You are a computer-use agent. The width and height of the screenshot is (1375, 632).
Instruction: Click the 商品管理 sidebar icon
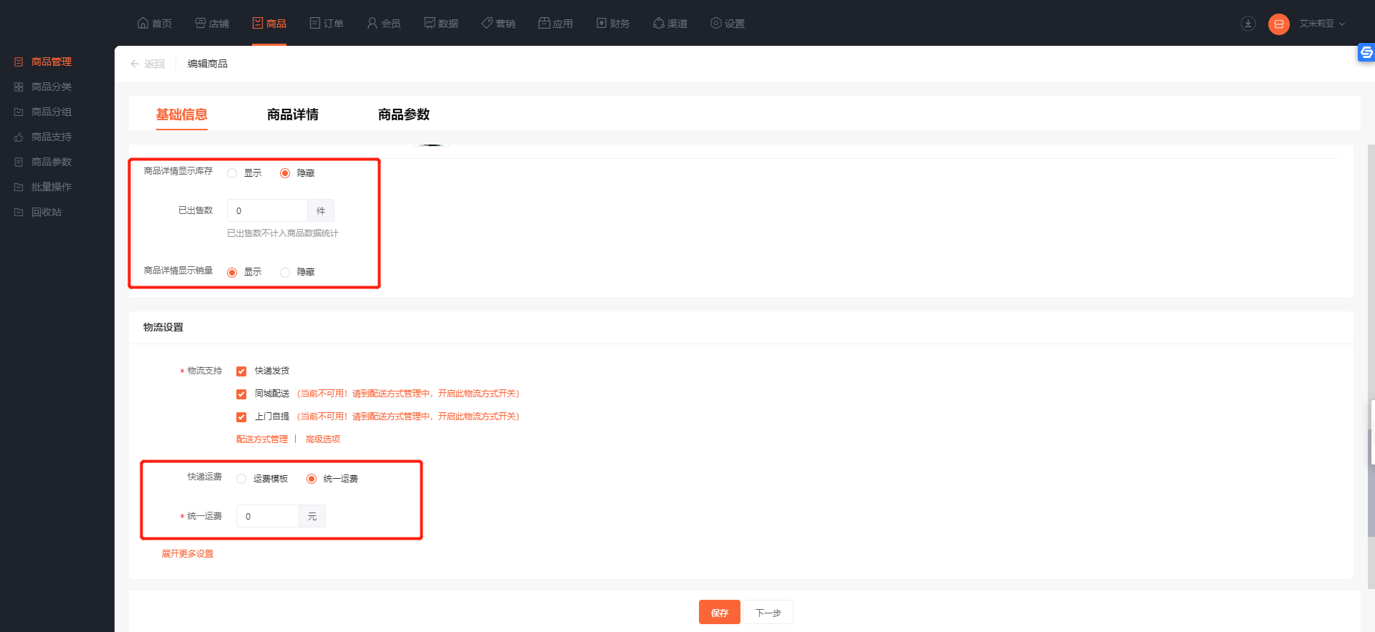point(19,62)
